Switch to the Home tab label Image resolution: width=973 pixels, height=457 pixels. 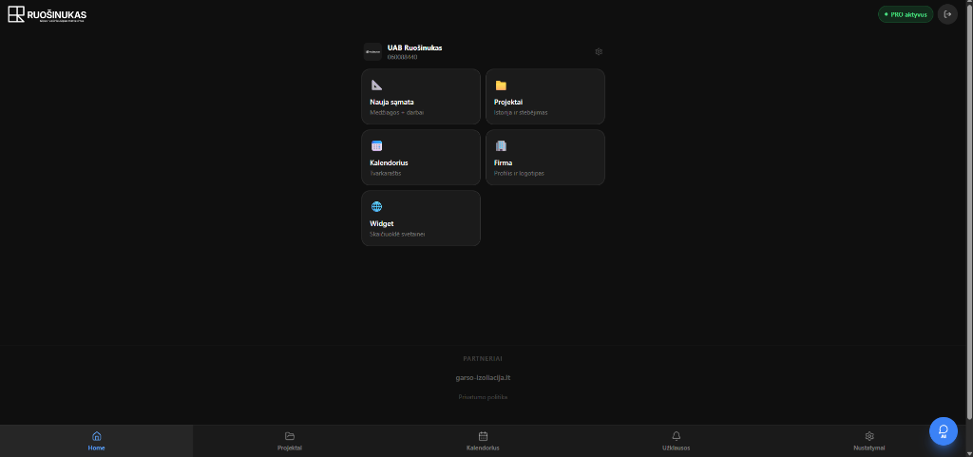coord(96,447)
